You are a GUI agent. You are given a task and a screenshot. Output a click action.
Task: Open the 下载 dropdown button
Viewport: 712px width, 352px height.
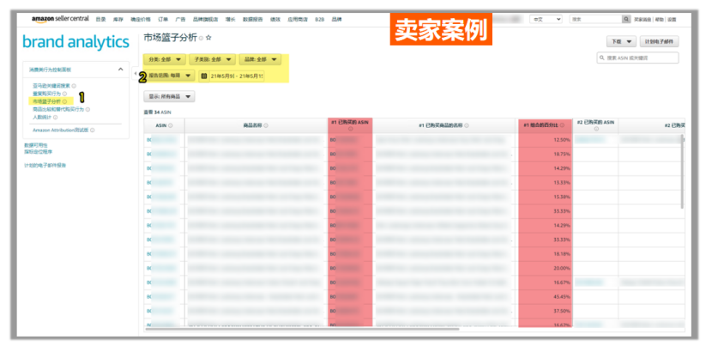tap(621, 42)
